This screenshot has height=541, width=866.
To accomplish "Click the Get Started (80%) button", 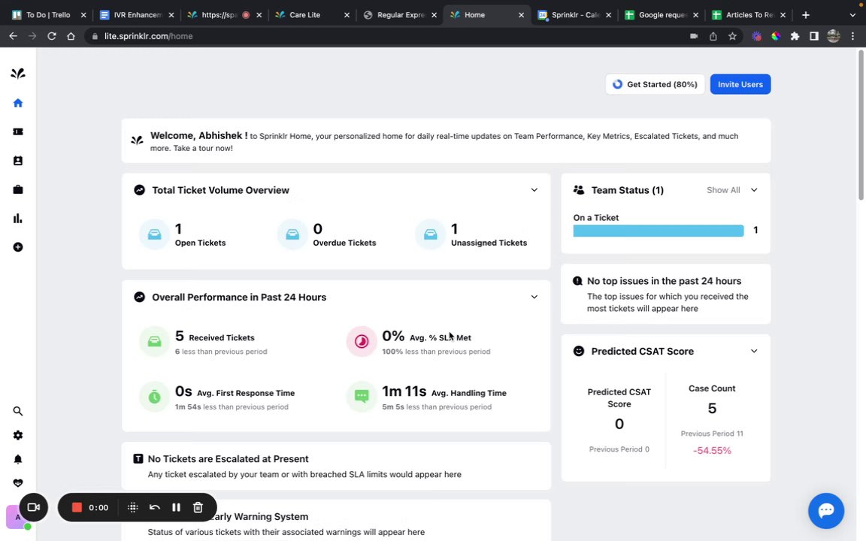I will click(x=655, y=84).
